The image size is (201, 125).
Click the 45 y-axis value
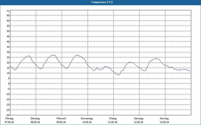[8, 36]
